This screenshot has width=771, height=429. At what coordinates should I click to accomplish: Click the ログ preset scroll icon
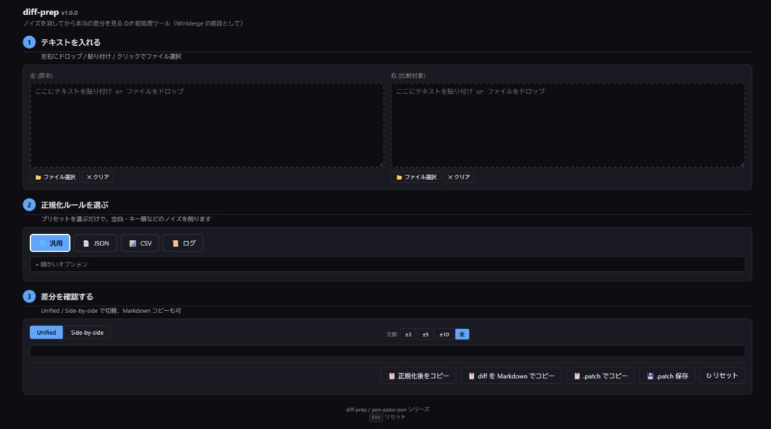(175, 243)
